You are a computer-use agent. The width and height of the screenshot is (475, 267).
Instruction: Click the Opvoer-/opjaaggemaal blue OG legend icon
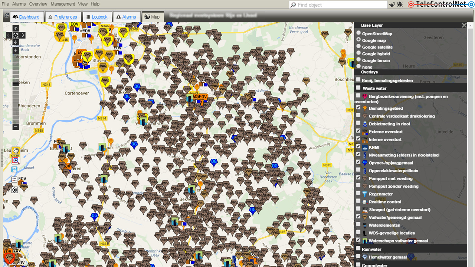(365, 163)
